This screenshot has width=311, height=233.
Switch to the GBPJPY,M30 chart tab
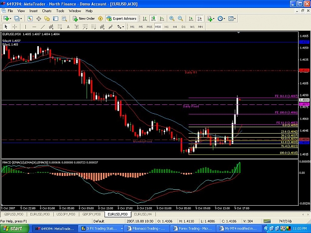coord(92,214)
